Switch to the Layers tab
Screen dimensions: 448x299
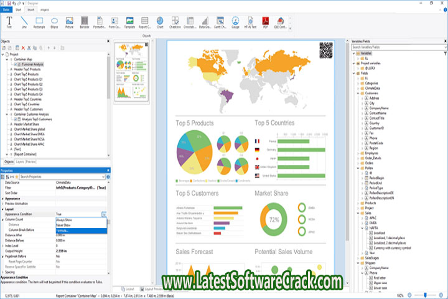[x=20, y=162]
